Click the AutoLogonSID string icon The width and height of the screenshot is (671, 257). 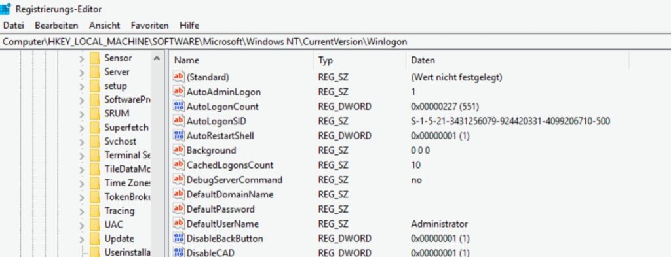coord(178,121)
